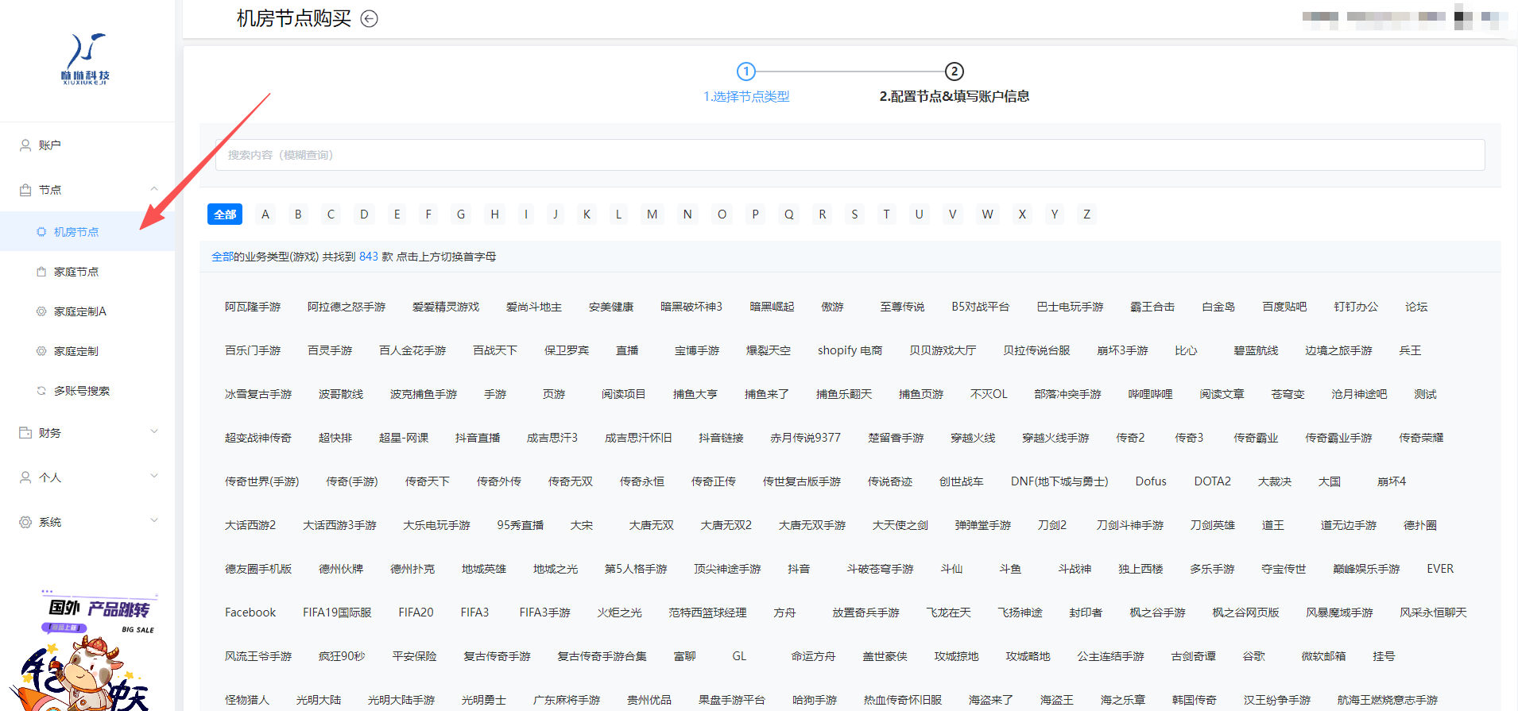
Task: Select game type 刀剑英雄
Action: (x=1212, y=525)
